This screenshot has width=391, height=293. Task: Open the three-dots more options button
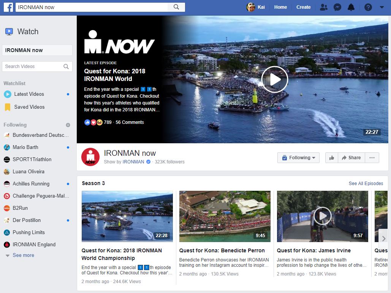tap(372, 158)
